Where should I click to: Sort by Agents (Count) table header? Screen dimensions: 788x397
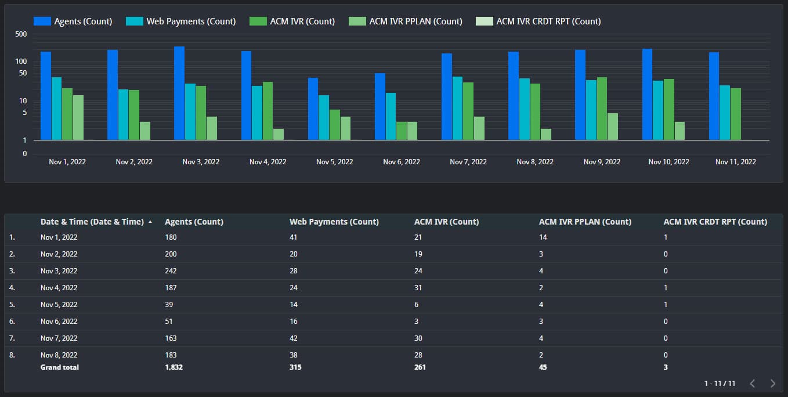click(x=194, y=222)
